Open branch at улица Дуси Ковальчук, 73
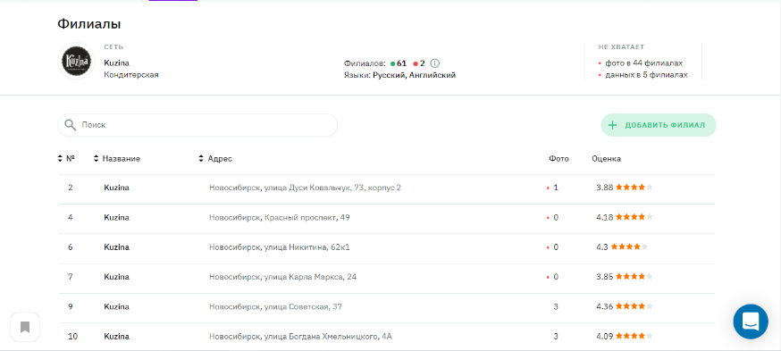781x351 pixels. [305, 188]
